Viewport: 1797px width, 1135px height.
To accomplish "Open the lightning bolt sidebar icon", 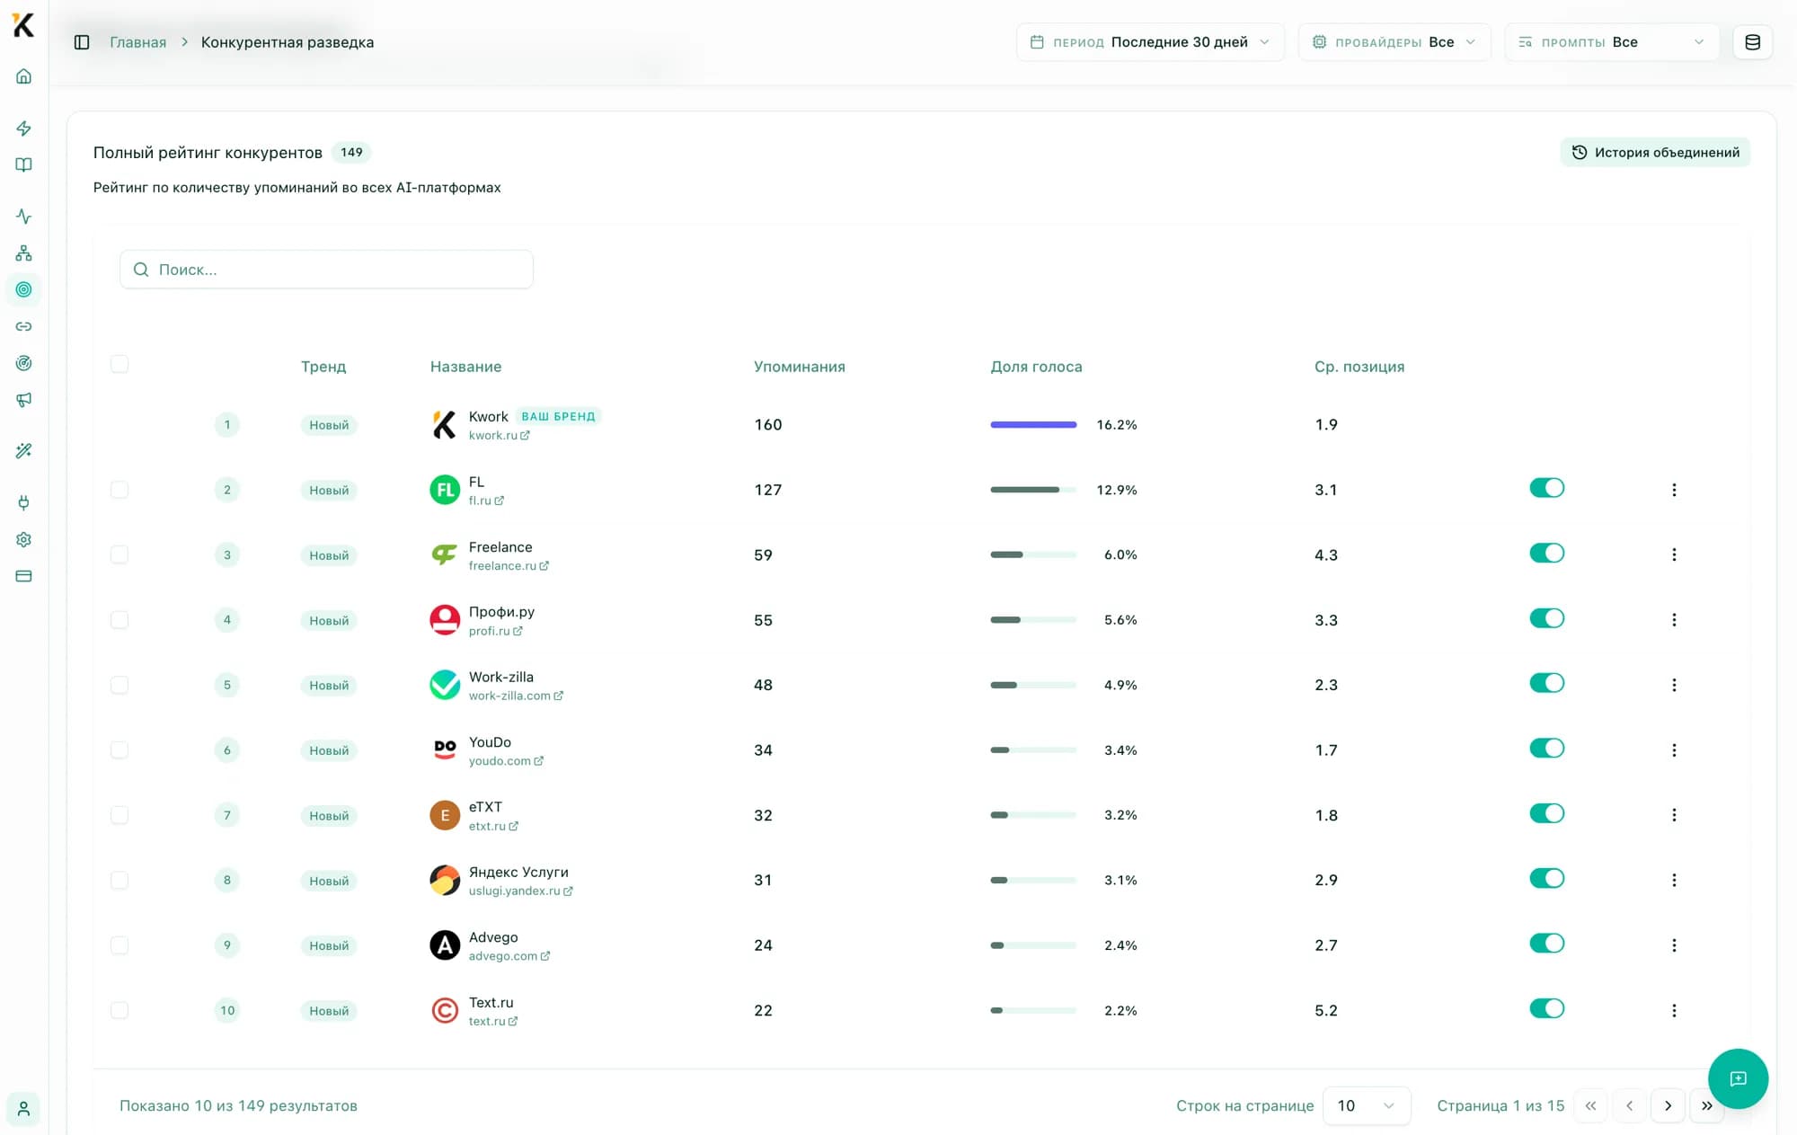I will coord(24,129).
